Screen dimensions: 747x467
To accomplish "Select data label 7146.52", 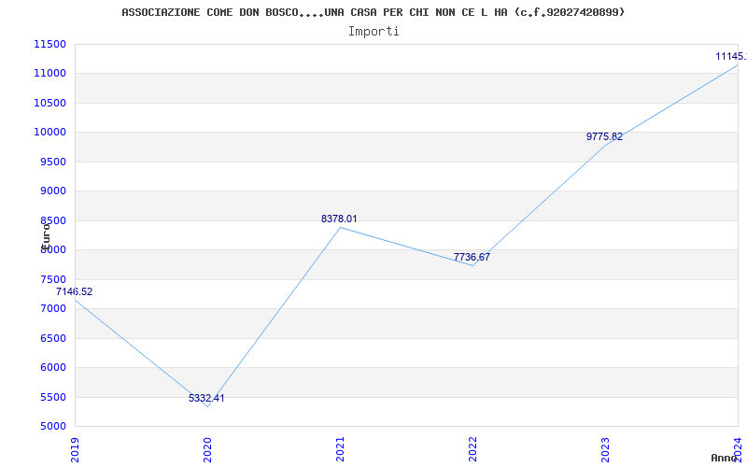I will point(75,291).
